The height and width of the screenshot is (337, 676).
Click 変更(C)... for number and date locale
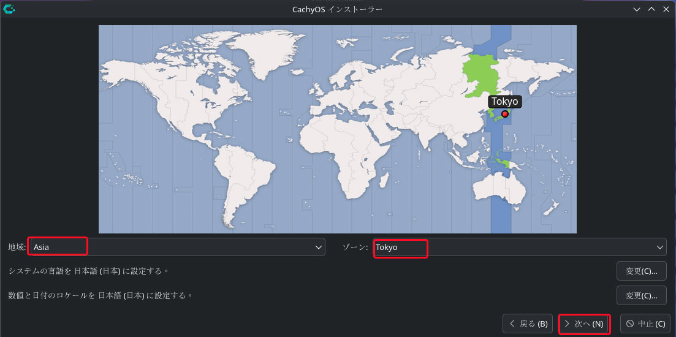(x=641, y=295)
